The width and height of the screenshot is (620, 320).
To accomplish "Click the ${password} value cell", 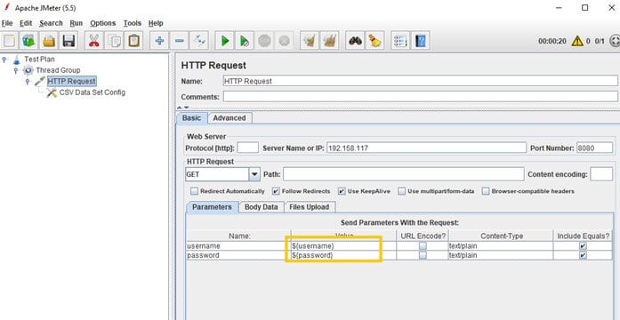I will [x=343, y=255].
